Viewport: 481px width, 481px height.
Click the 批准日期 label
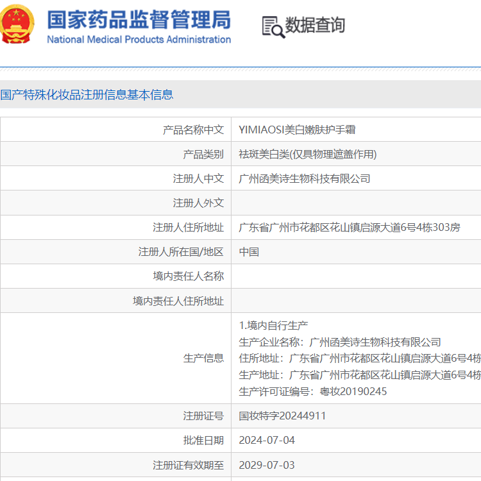[203, 440]
